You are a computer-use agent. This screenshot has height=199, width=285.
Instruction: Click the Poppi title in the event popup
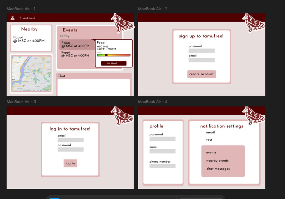tap(101, 42)
